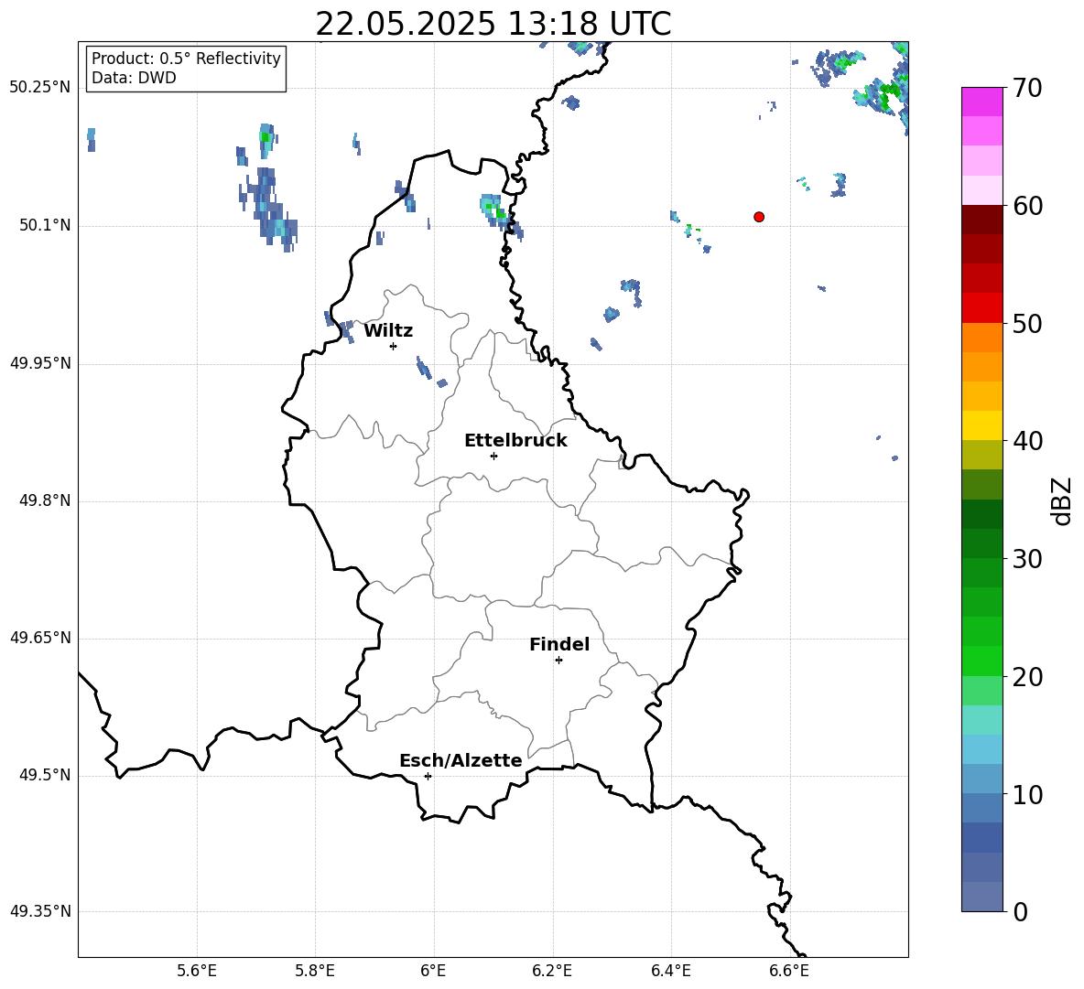This screenshot has height=989, width=1084.
Task: Click the 40 tick on the colorbar
Action: (1027, 441)
